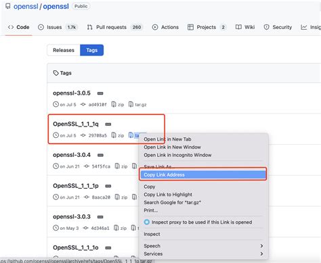This screenshot has height=263, width=321.
Task: Click the openssl repository name link
Action: point(56,6)
